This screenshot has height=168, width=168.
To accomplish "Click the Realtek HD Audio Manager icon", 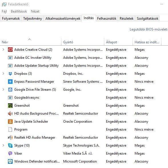I will pyautogui.click(x=10, y=137).
